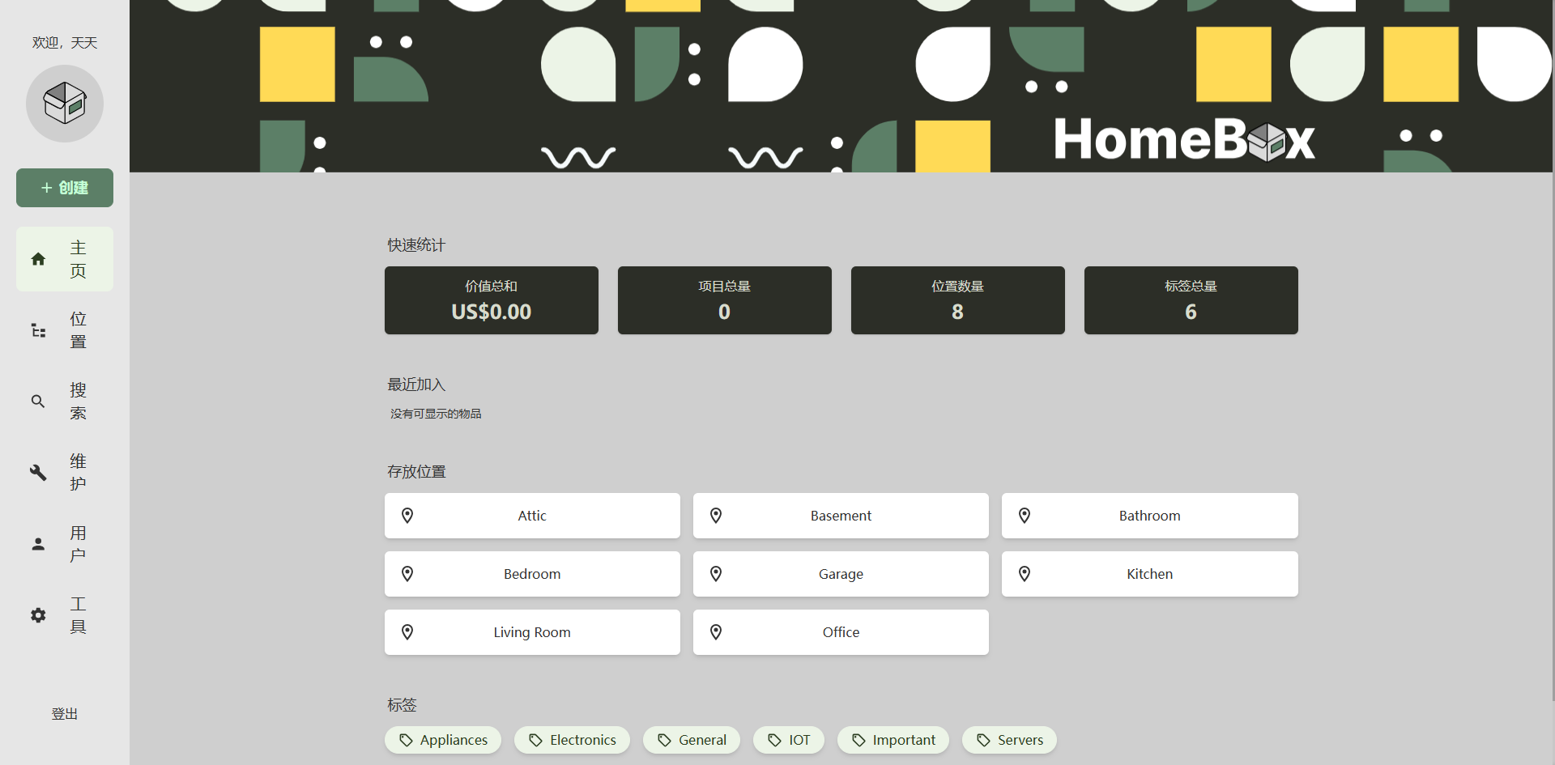Click the 最近加入 heading

click(x=416, y=385)
